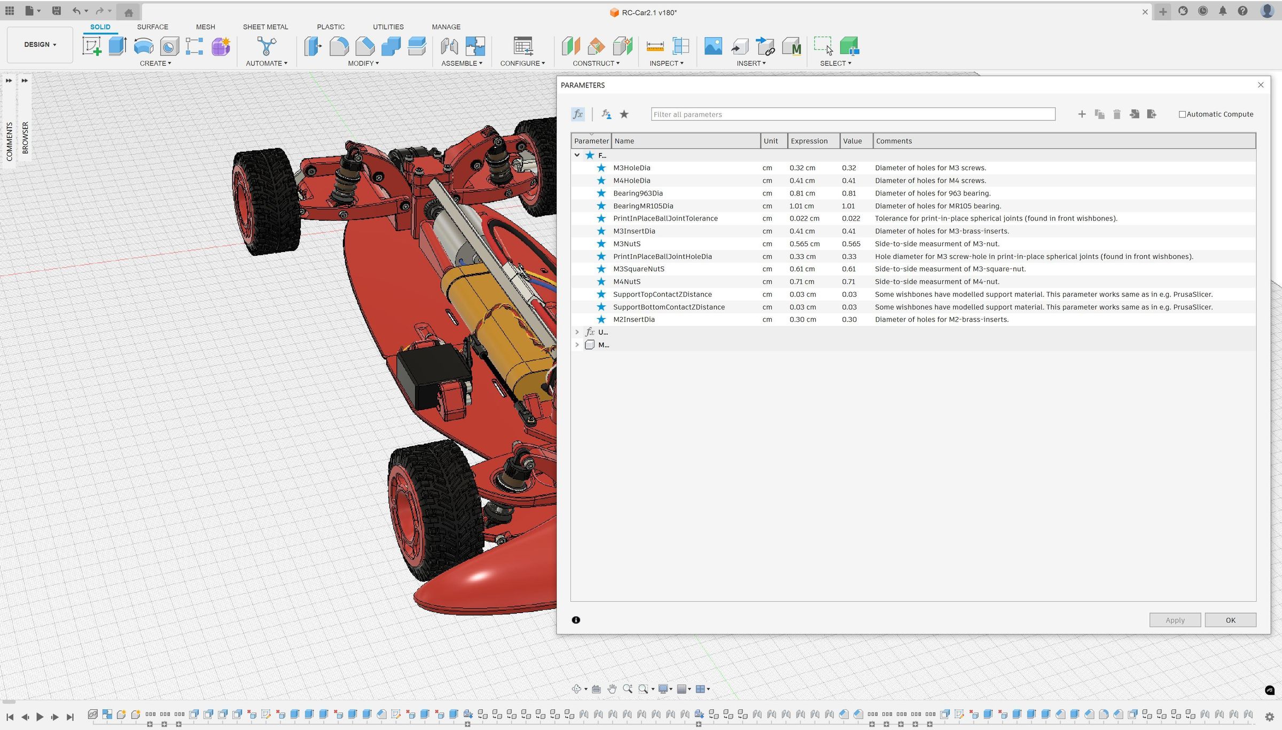
Task: Toggle the favorites filter star icon
Action: tap(624, 114)
